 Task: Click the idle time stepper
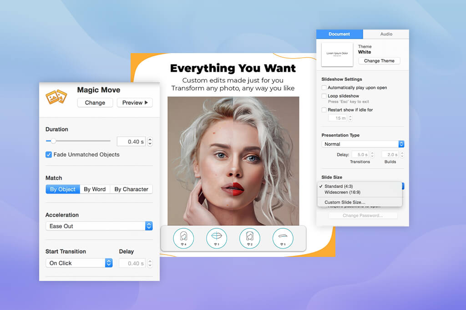[x=350, y=118]
